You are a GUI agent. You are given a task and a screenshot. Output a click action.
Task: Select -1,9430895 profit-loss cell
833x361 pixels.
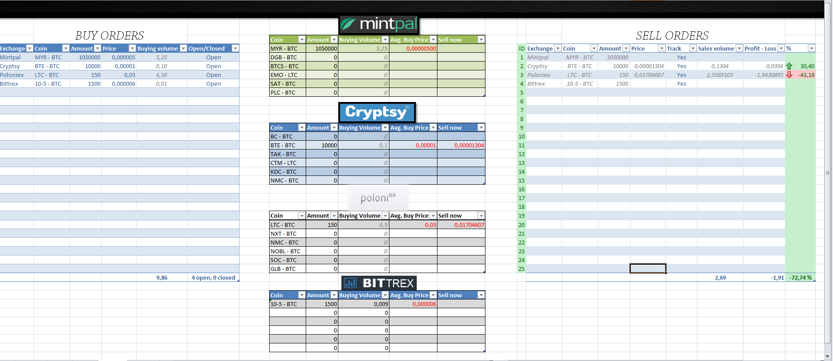tap(764, 75)
